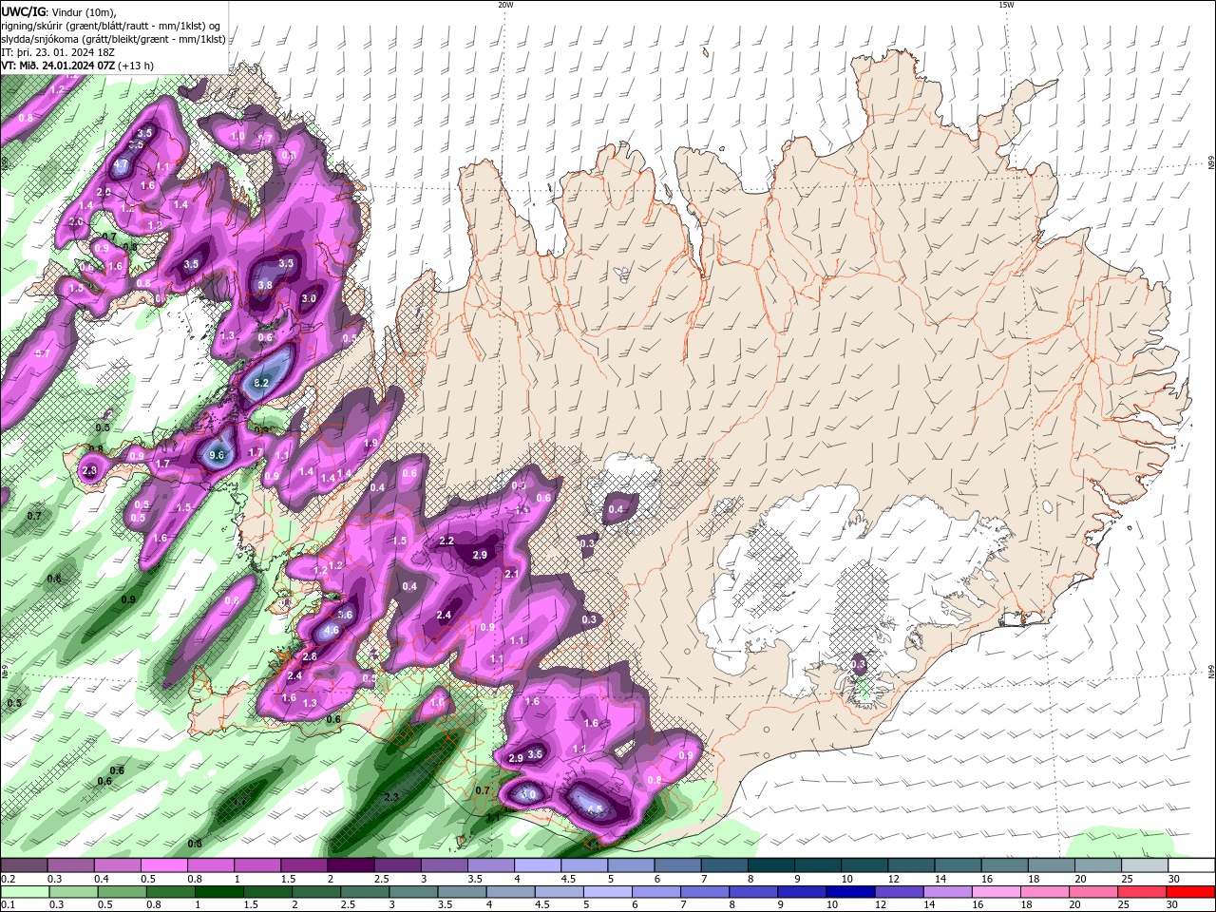
Task: Click the 10 label in the top legend row
Action: (x=846, y=879)
